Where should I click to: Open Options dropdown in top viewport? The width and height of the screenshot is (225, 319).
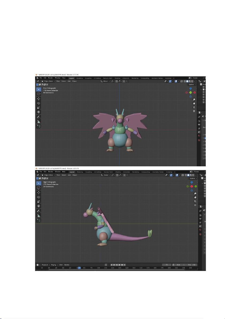pos(192,84)
